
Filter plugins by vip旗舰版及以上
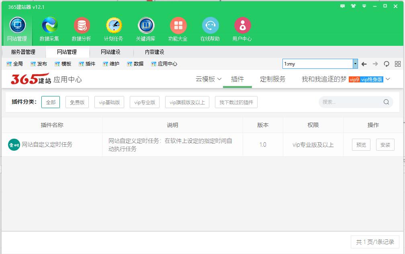pyautogui.click(x=187, y=102)
